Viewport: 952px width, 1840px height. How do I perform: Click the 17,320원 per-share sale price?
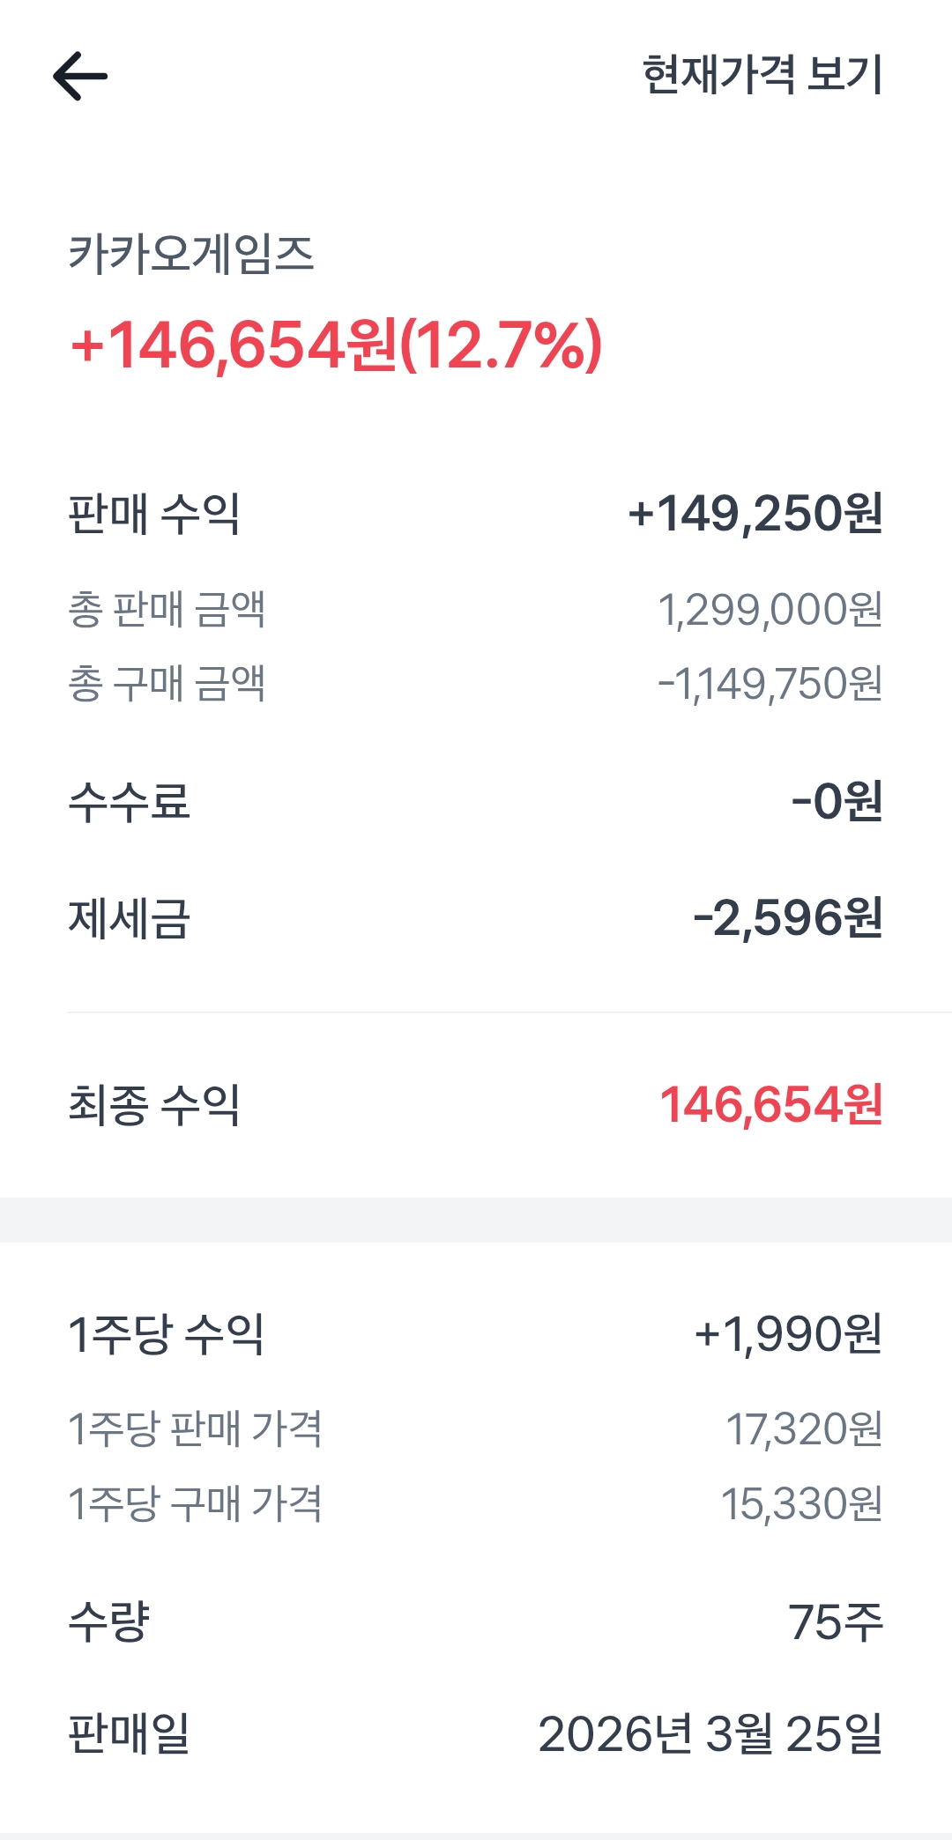click(803, 1429)
